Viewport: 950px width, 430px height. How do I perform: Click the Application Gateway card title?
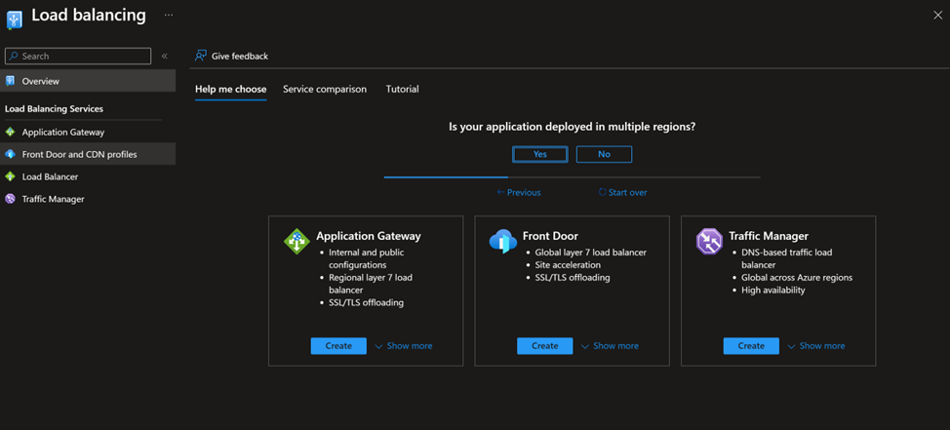[x=369, y=236]
